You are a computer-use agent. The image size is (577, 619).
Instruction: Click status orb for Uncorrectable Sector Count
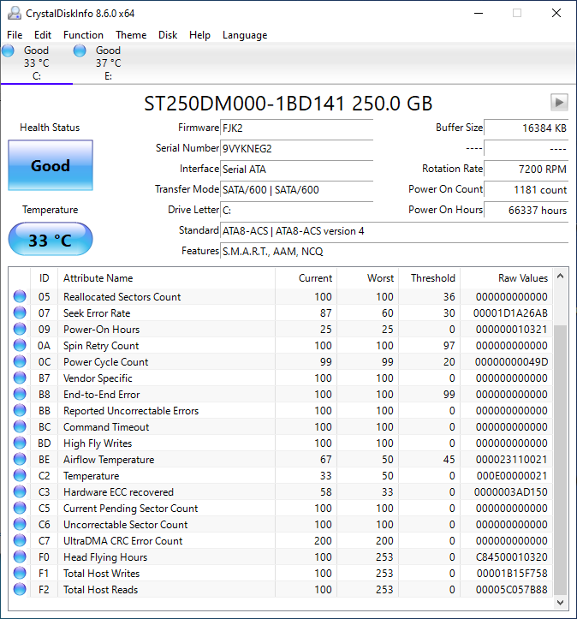pyautogui.click(x=20, y=524)
